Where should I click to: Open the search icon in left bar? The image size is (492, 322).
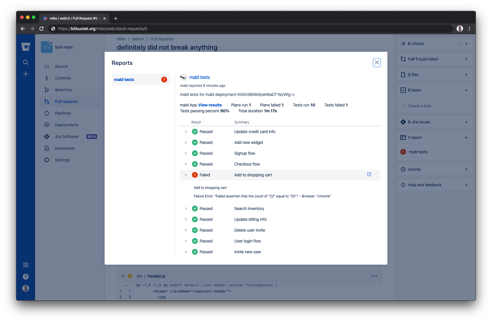[26, 62]
